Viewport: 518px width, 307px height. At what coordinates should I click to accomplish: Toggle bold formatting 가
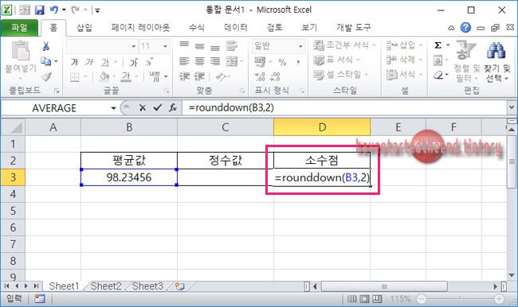coord(74,62)
